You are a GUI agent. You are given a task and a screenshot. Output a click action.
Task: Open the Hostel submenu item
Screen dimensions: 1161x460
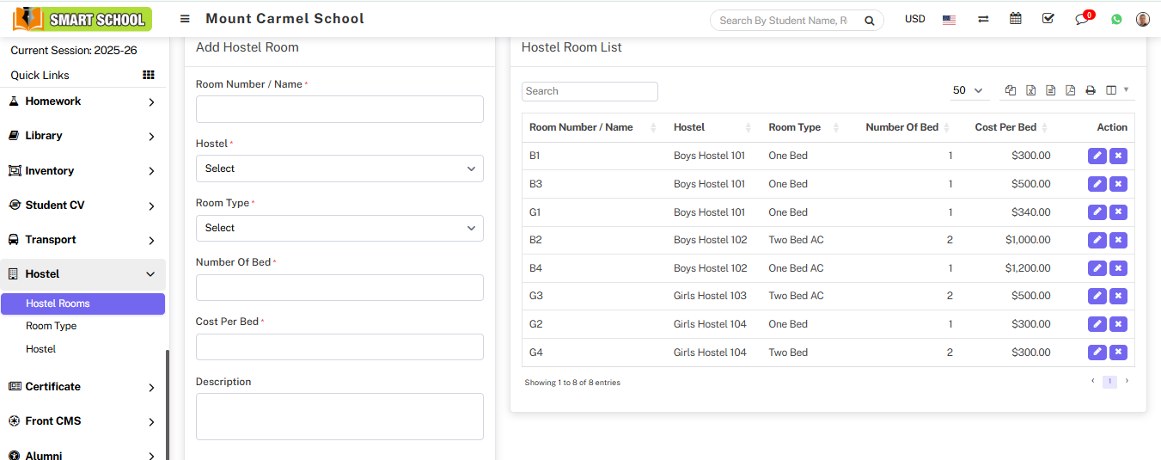[x=40, y=349]
